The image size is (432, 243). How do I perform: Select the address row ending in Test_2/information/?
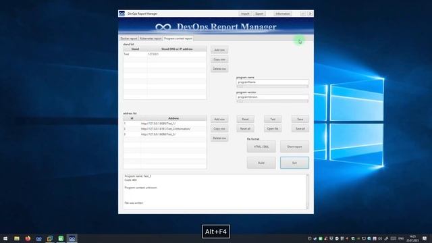165,129
